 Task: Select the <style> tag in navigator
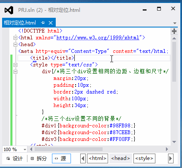pos(144,158)
